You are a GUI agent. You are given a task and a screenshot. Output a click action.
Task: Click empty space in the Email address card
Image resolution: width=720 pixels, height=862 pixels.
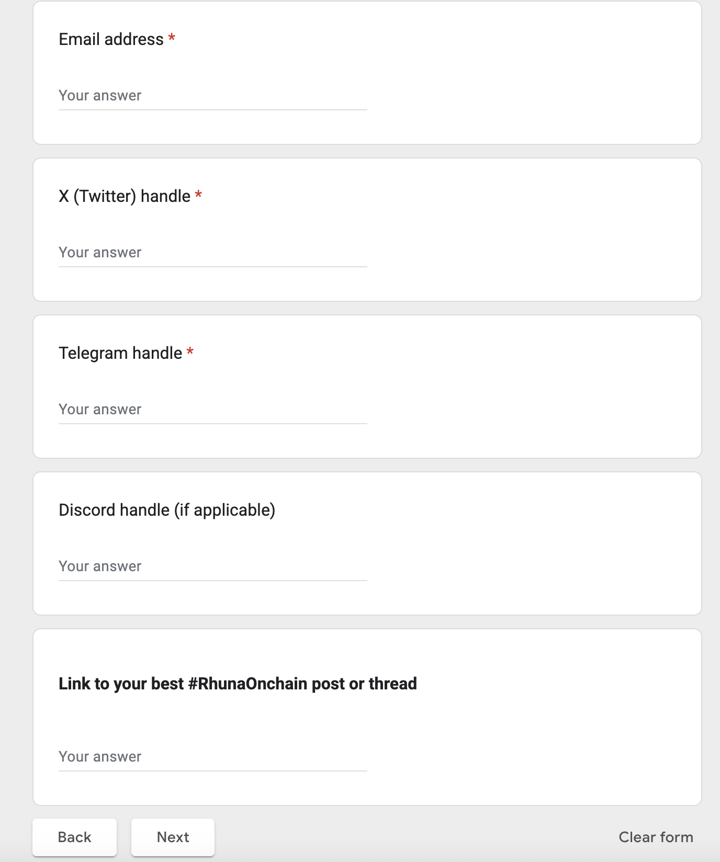(x=523, y=73)
